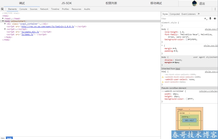218x139 pixels.
Task: Open js/zepto.min.js link
Action: pos(30,32)
